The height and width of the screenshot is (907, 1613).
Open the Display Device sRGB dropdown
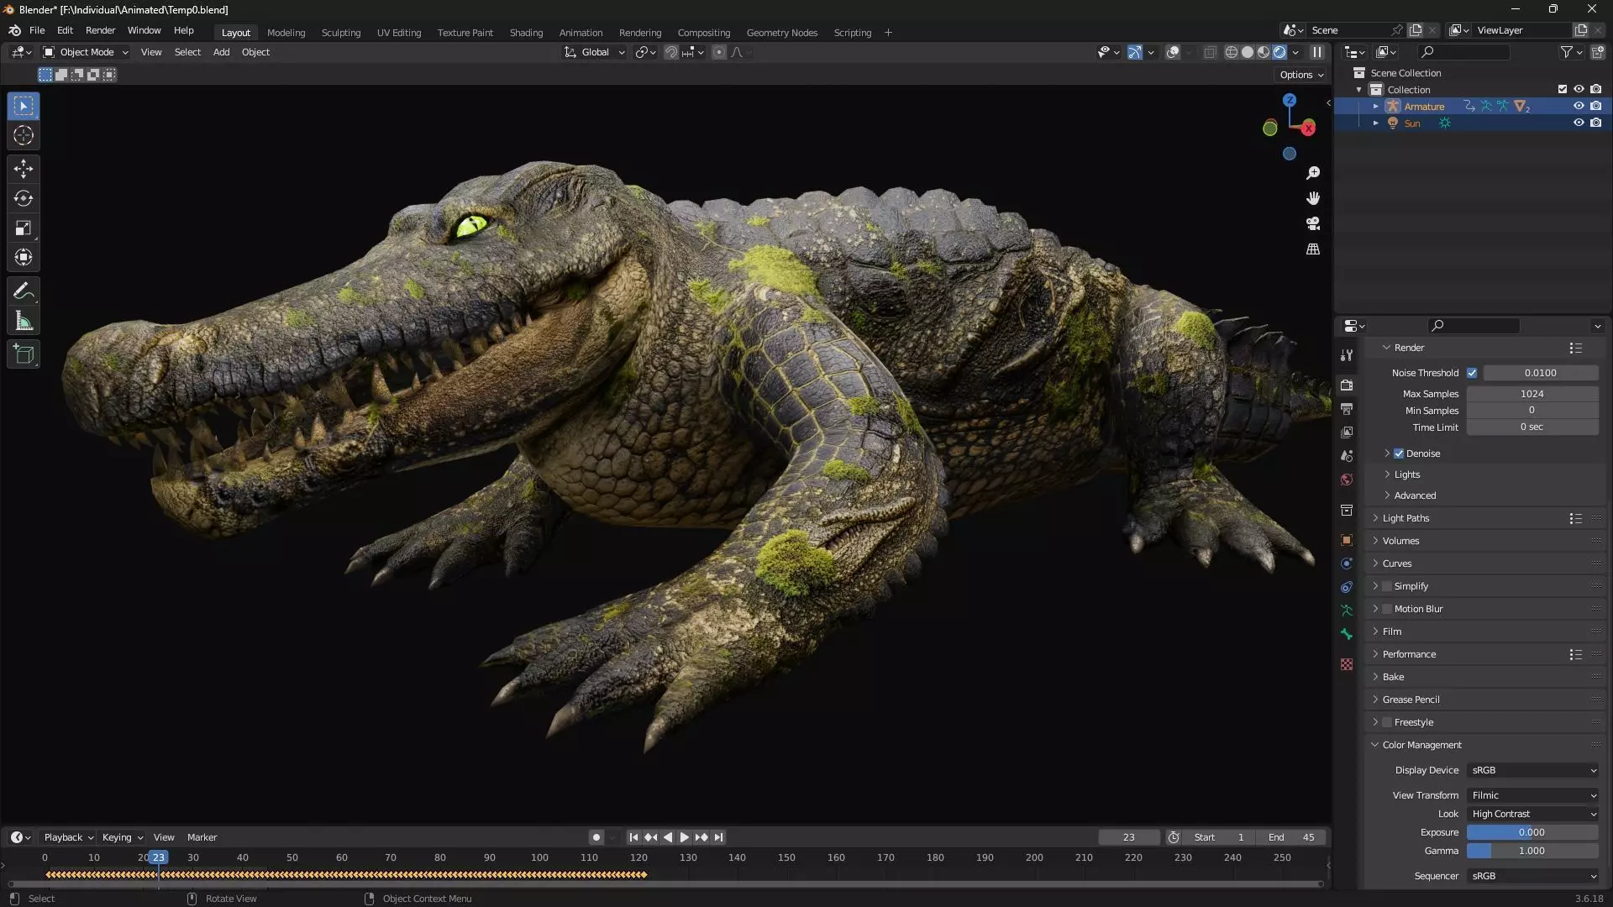click(1533, 770)
